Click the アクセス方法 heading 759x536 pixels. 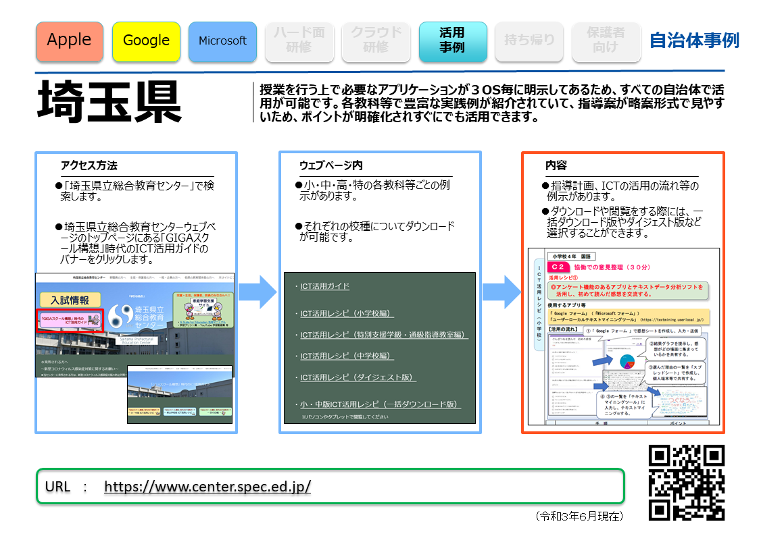89,165
